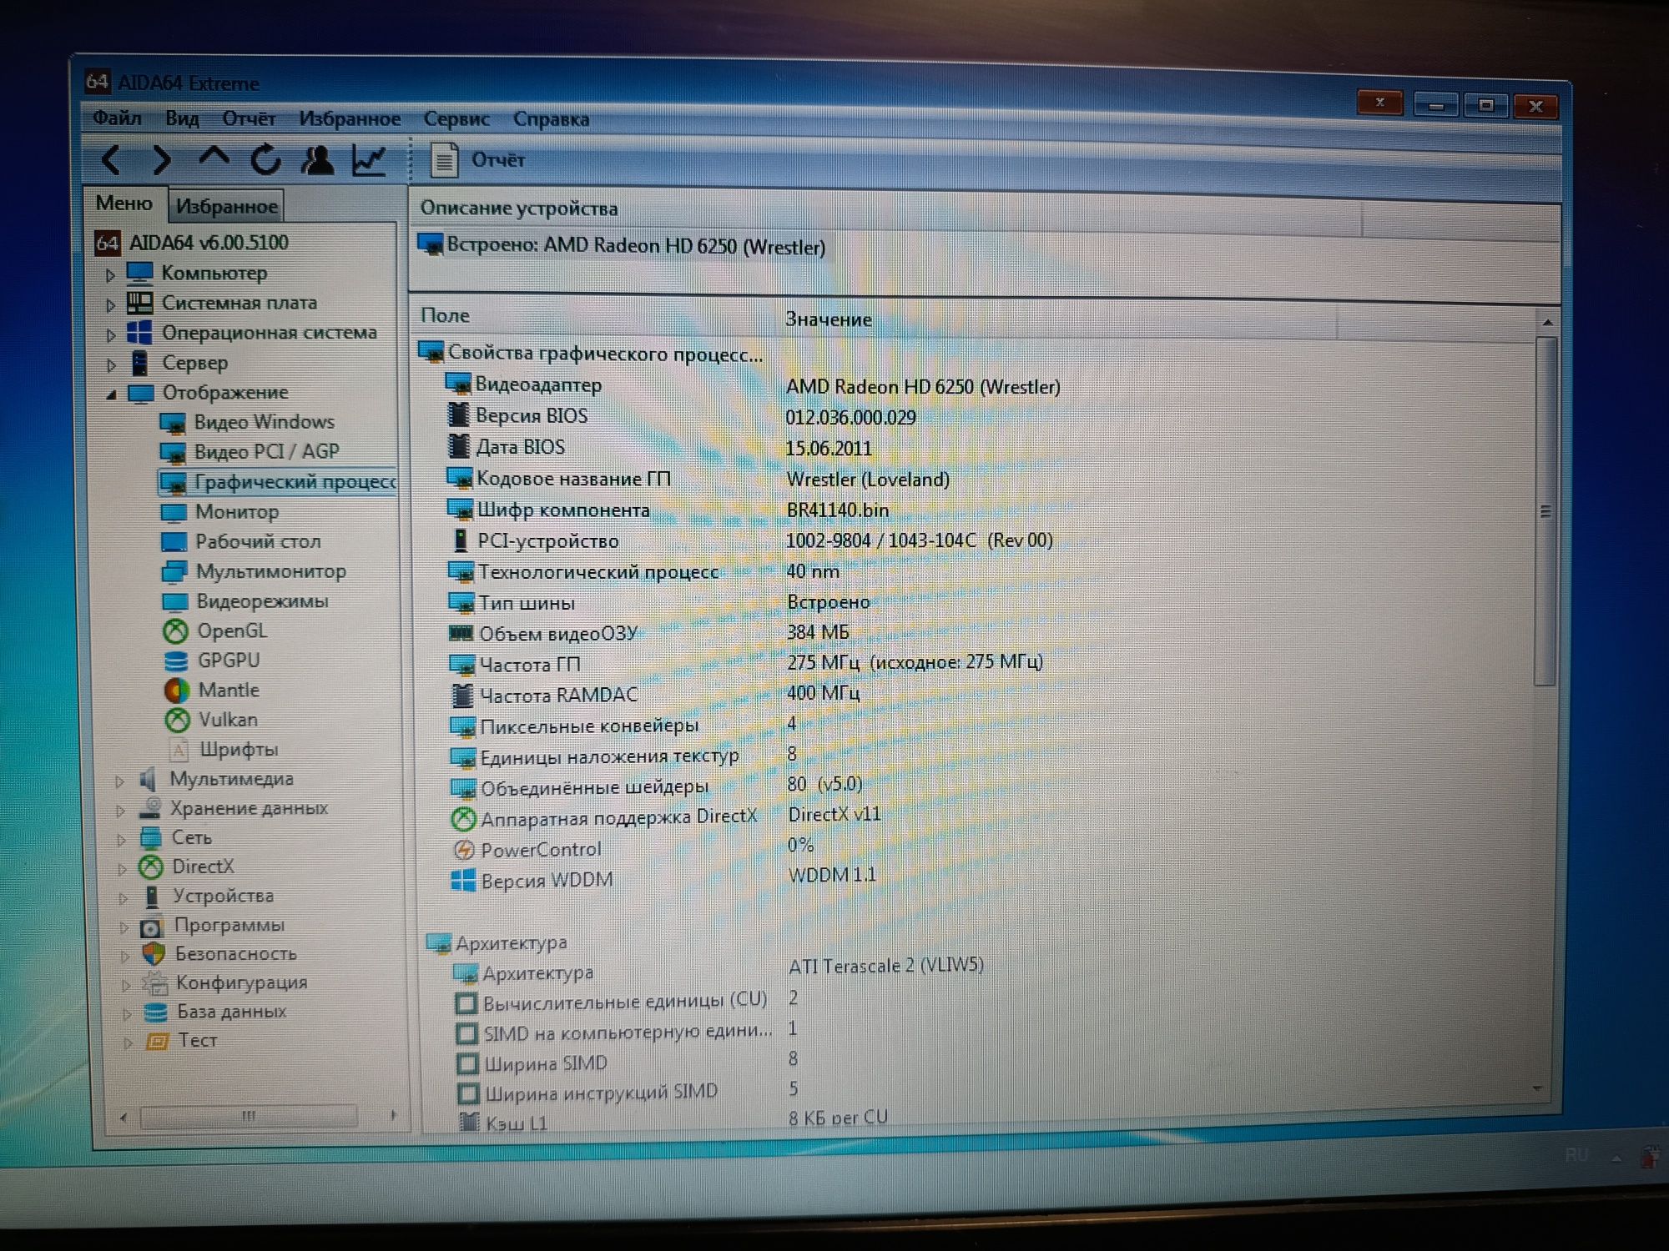This screenshot has height=1251, width=1669.
Task: Click the GPGPU icon
Action: [x=176, y=661]
